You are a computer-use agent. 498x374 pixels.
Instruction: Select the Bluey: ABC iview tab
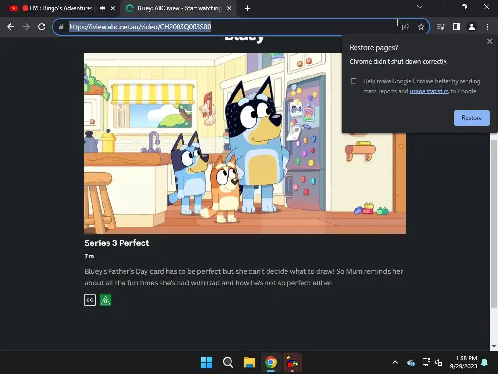point(178,8)
